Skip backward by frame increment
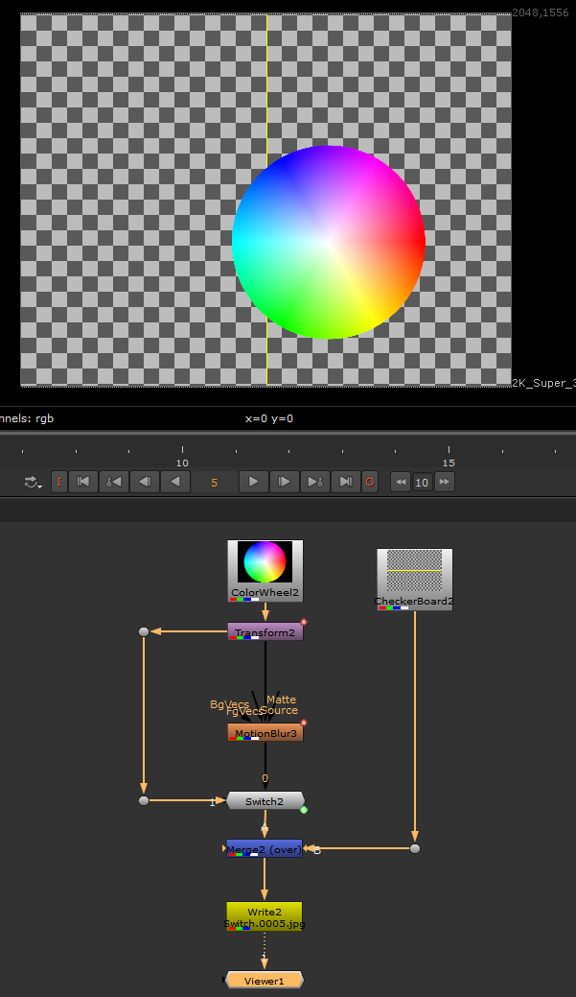The width and height of the screenshot is (576, 997). coord(401,482)
